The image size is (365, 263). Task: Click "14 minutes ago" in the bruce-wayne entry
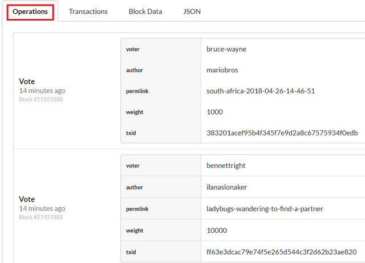(42, 91)
